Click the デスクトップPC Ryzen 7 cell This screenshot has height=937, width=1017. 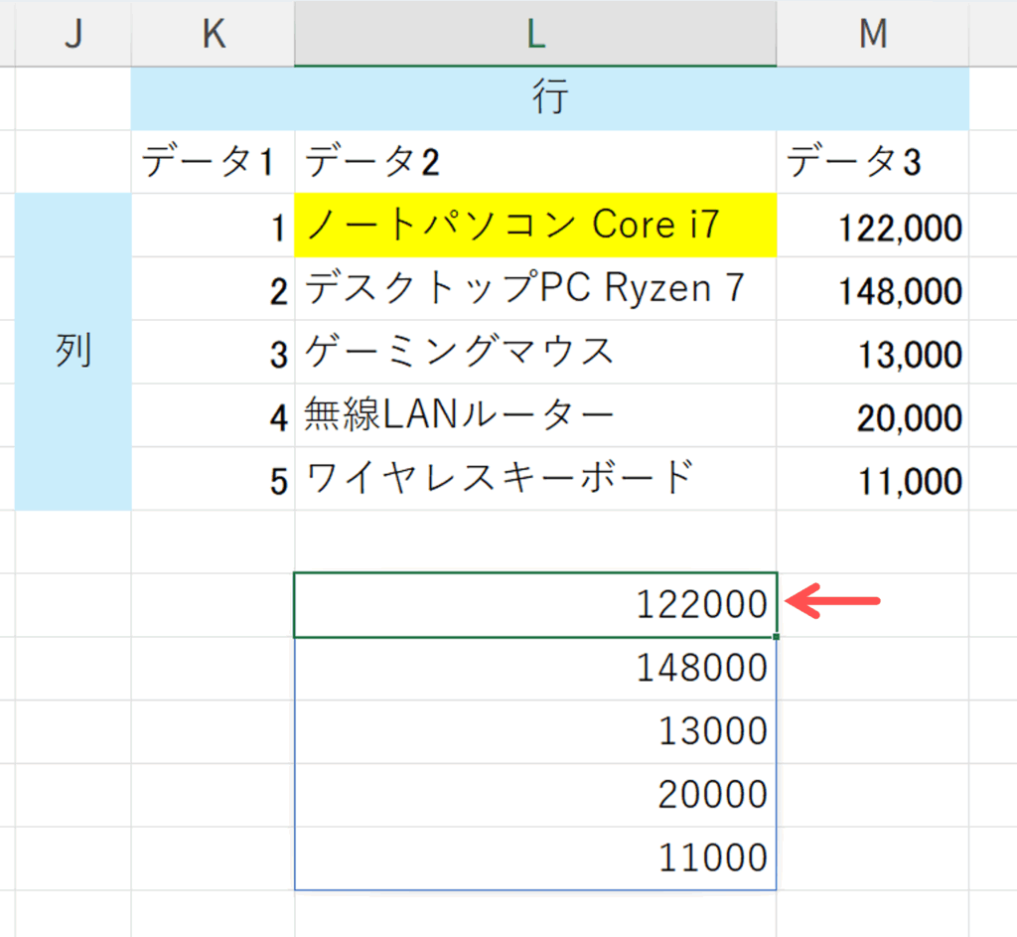535,289
